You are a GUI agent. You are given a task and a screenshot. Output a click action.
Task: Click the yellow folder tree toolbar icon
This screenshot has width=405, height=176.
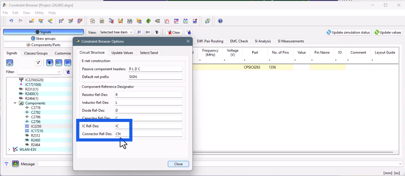(139, 21)
